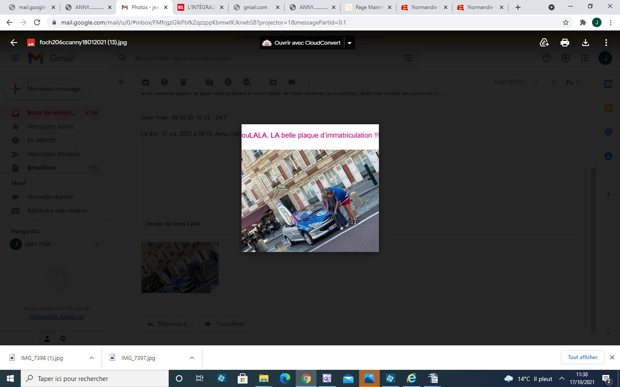Close the downloads bar
The width and height of the screenshot is (620, 387).
612,357
